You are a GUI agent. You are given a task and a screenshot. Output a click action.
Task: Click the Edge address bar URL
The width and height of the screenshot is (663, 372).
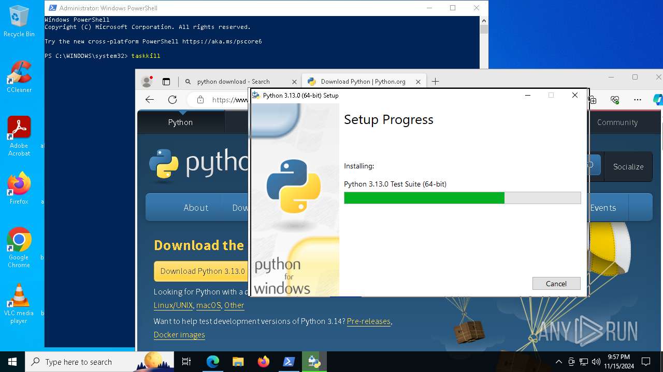(230, 100)
